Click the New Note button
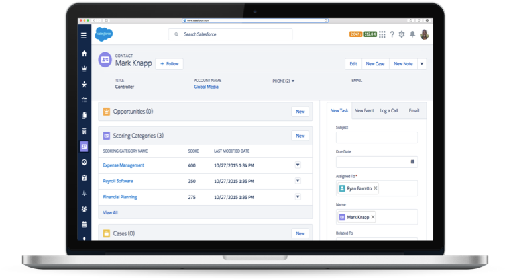Image resolution: width=505 pixels, height=279 pixels. point(403,64)
